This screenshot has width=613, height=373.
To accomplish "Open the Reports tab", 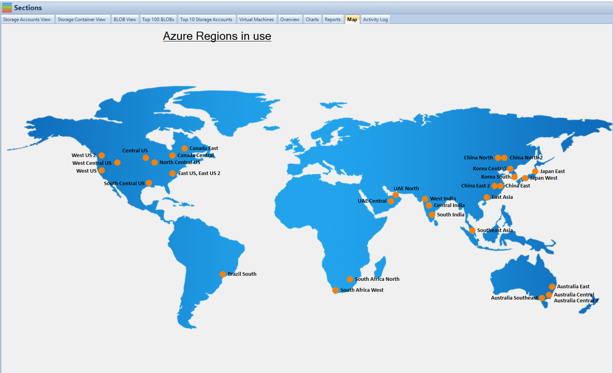I will tap(333, 20).
